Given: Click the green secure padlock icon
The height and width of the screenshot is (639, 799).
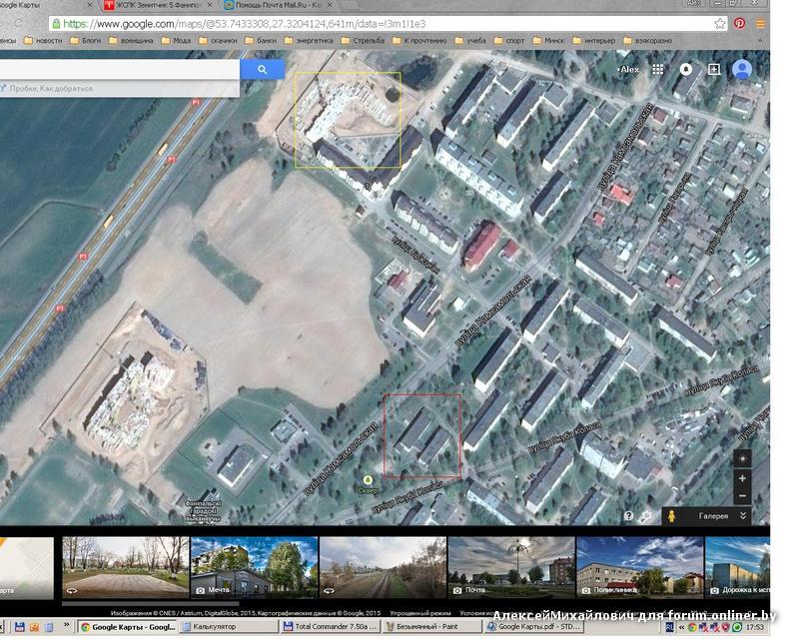Looking at the screenshot, I should [56, 23].
